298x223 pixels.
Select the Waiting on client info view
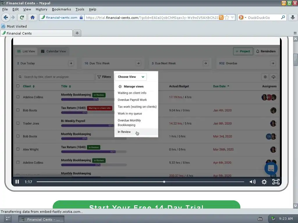132,93
